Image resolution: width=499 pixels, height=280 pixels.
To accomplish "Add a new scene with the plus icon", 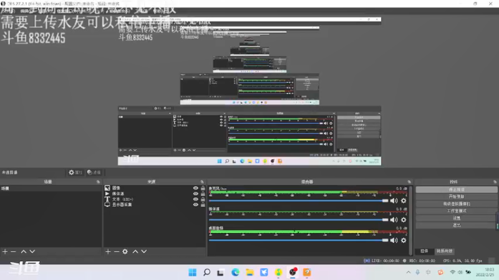I will click(x=5, y=251).
